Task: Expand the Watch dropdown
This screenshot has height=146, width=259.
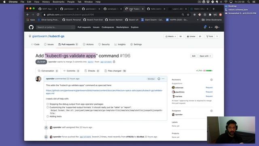Action: pyautogui.click(x=170, y=36)
